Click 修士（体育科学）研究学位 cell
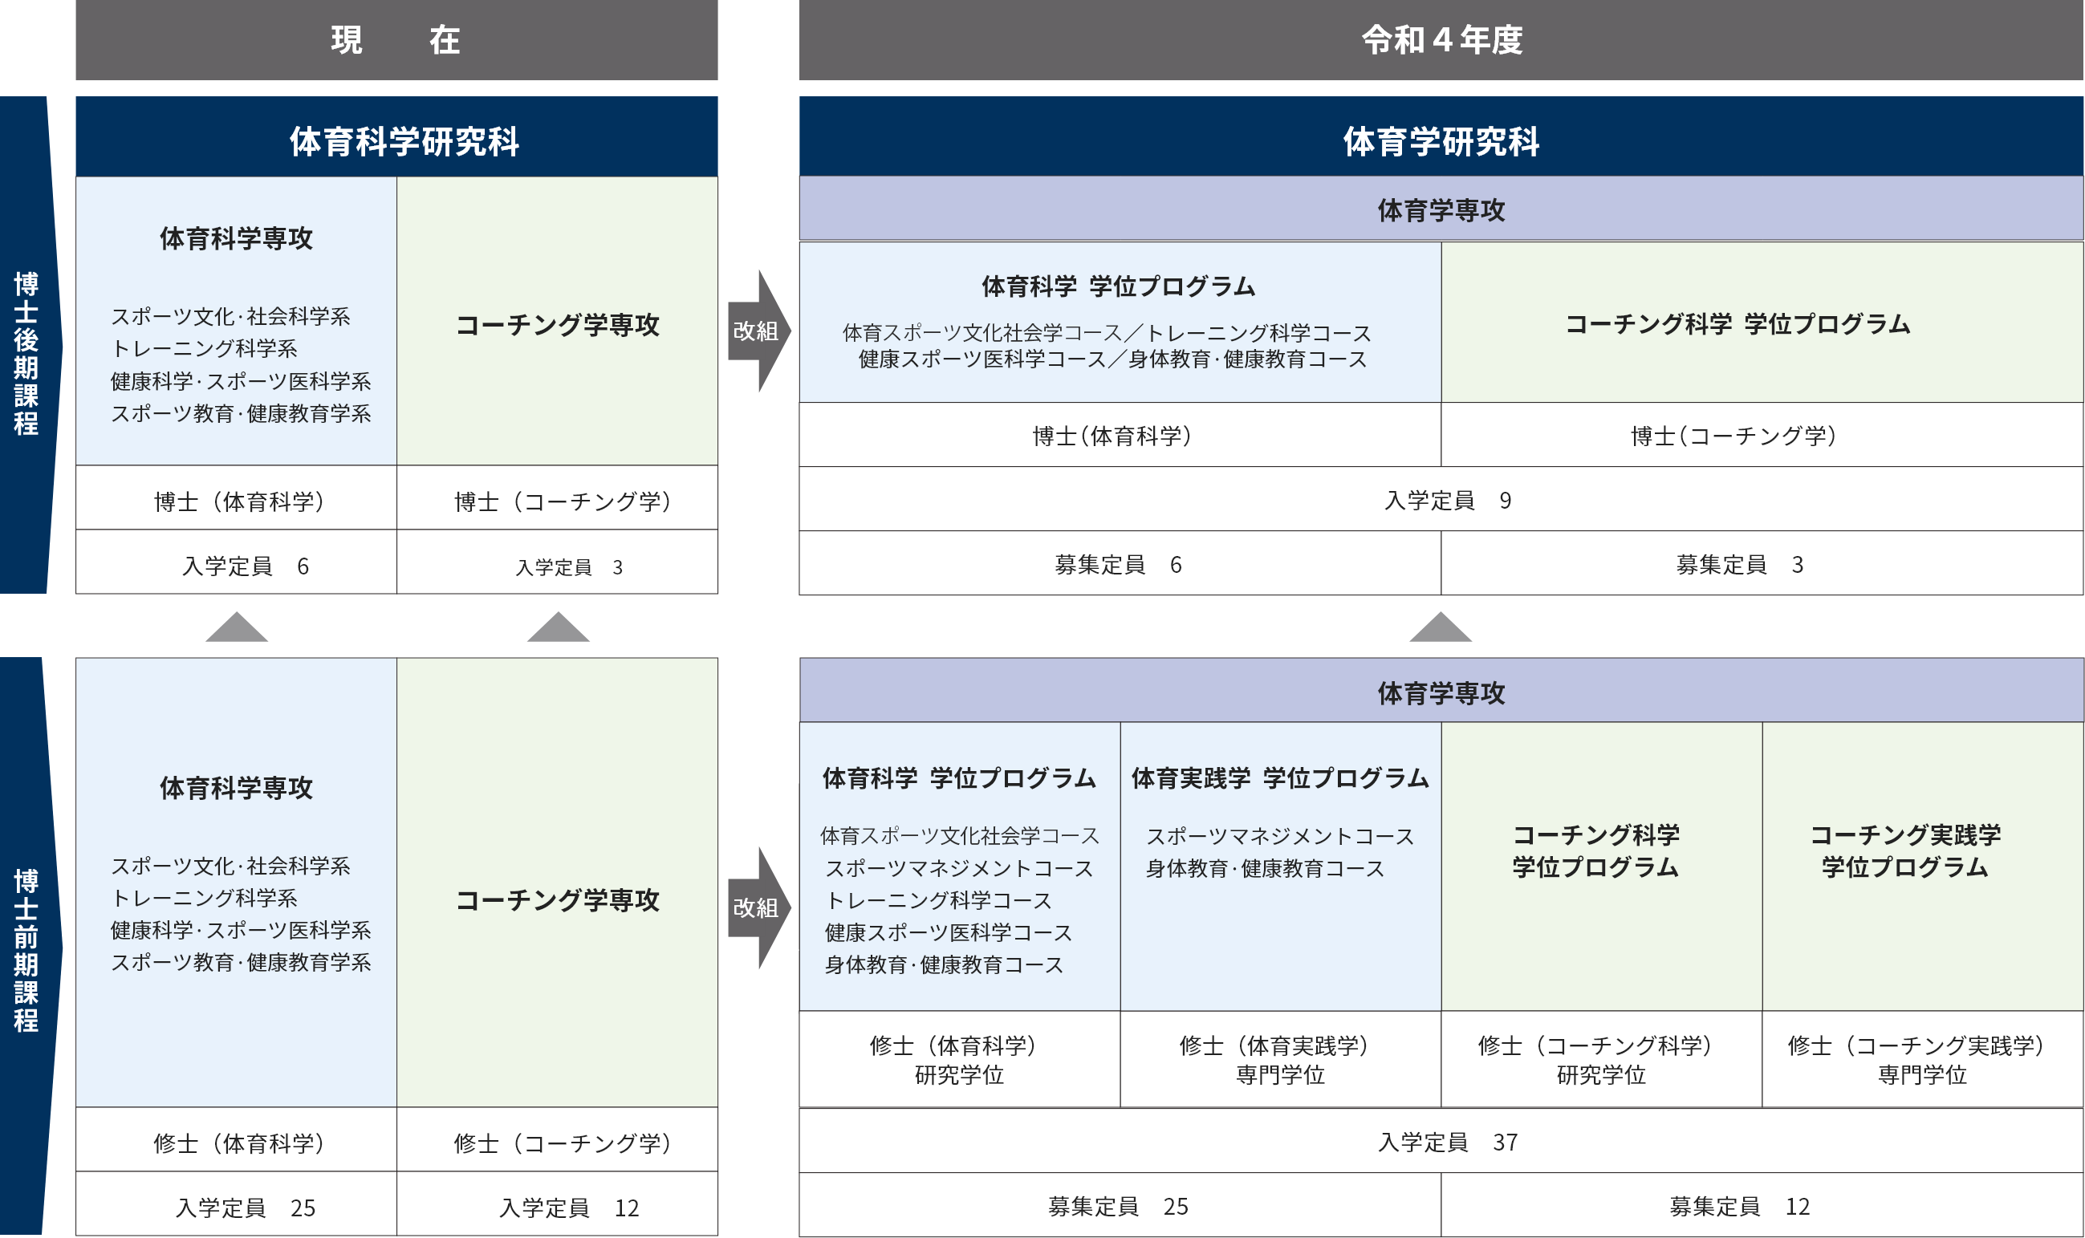 pos(960,1059)
